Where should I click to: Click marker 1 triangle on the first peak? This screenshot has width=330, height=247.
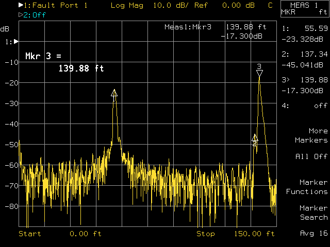click(x=114, y=93)
